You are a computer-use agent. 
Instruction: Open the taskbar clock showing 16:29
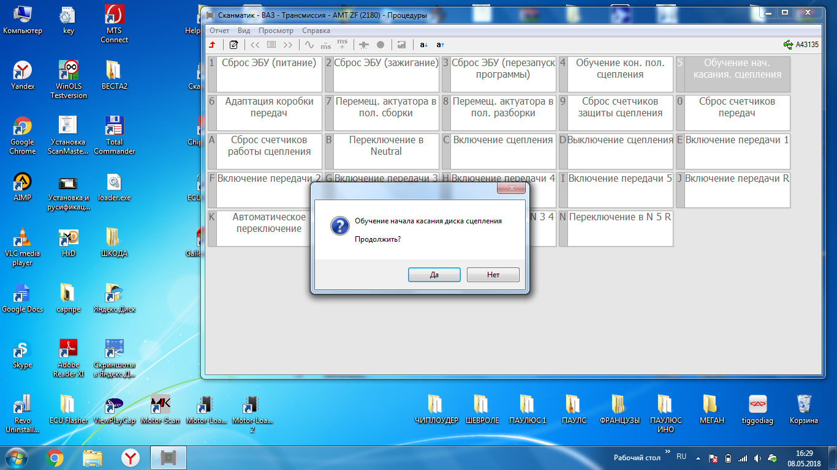[805, 458]
